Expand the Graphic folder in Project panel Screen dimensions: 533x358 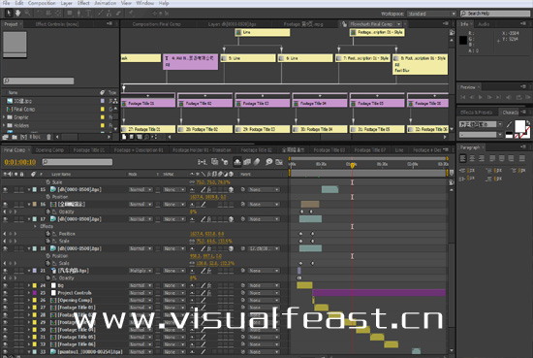[4, 117]
